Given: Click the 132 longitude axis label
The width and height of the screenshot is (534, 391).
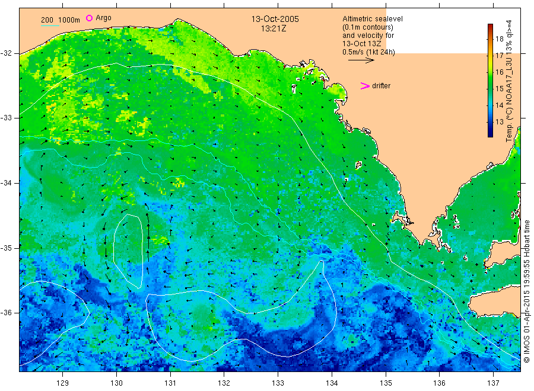Looking at the screenshot, I should [224, 383].
